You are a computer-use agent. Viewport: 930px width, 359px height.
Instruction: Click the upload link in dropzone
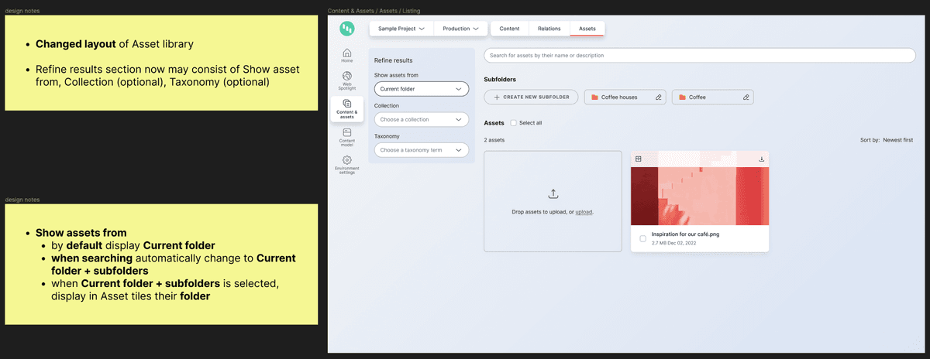point(584,211)
